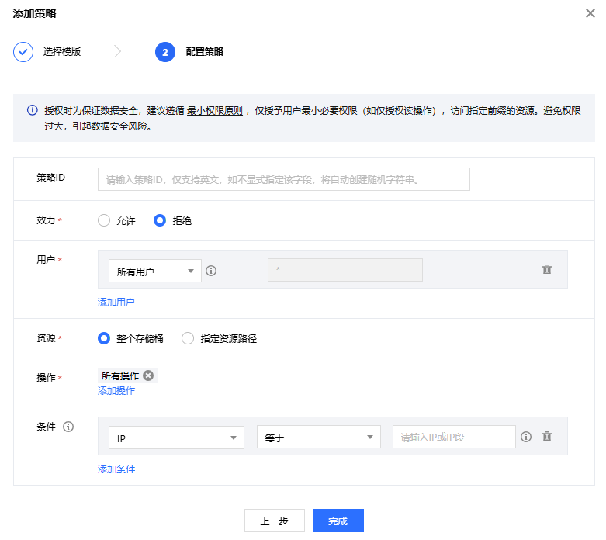The height and width of the screenshot is (540, 606).
Task: Close the 添加策略 dialog with X
Action: 590,13
